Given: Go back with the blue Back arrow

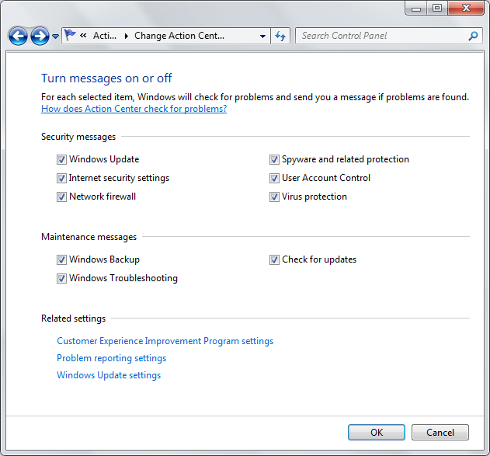Looking at the screenshot, I should point(18,36).
